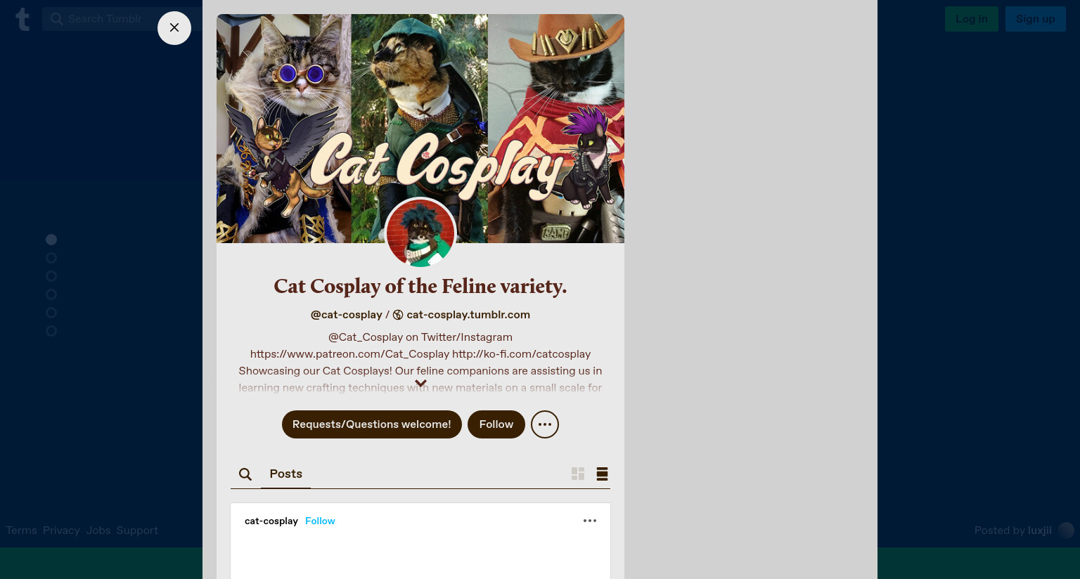1080x579 pixels.
Task: Select the last page indicator dot
Action: coord(51,331)
